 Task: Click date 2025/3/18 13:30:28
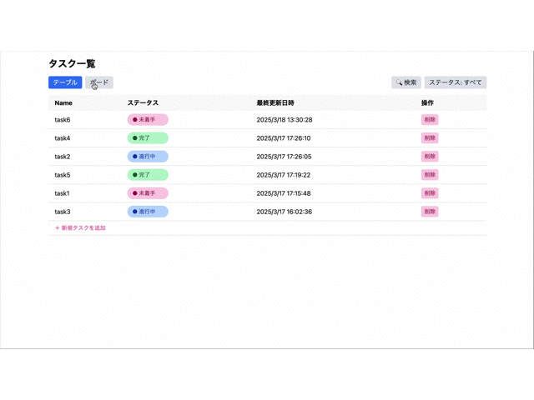coord(285,120)
